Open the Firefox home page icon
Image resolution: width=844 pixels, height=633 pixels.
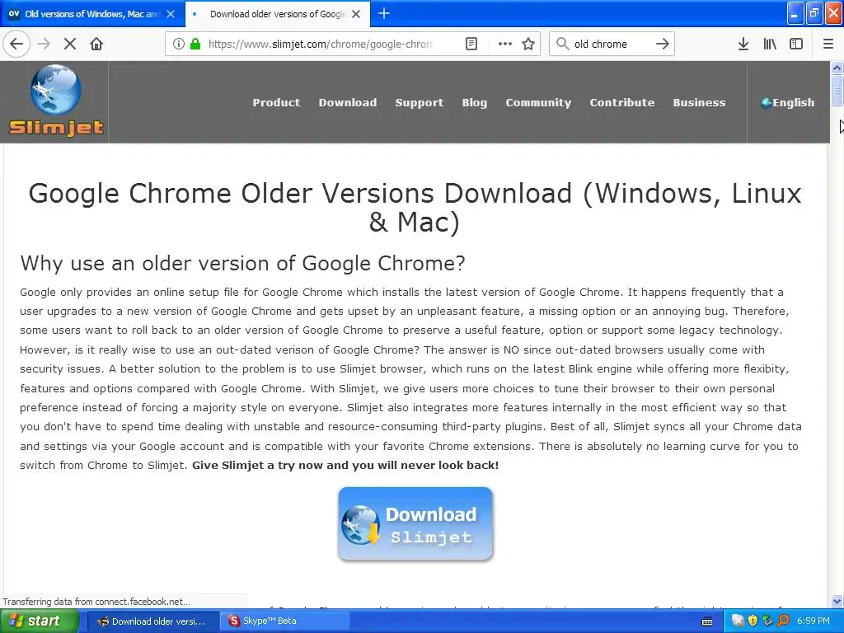tap(96, 44)
